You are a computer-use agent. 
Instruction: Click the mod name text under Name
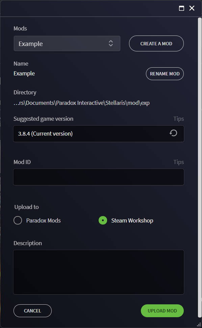24,74
